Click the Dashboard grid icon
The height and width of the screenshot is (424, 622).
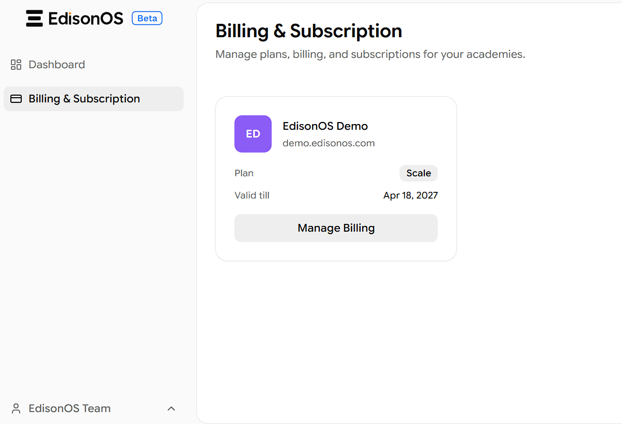click(x=16, y=65)
